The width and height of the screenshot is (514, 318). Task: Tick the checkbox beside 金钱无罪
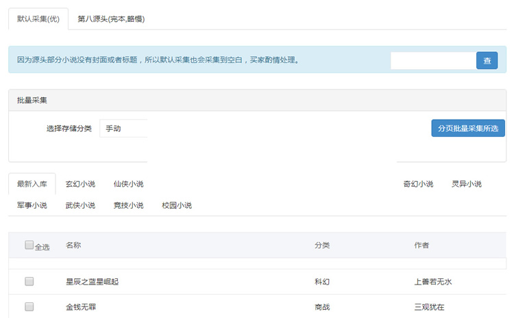[x=29, y=307]
